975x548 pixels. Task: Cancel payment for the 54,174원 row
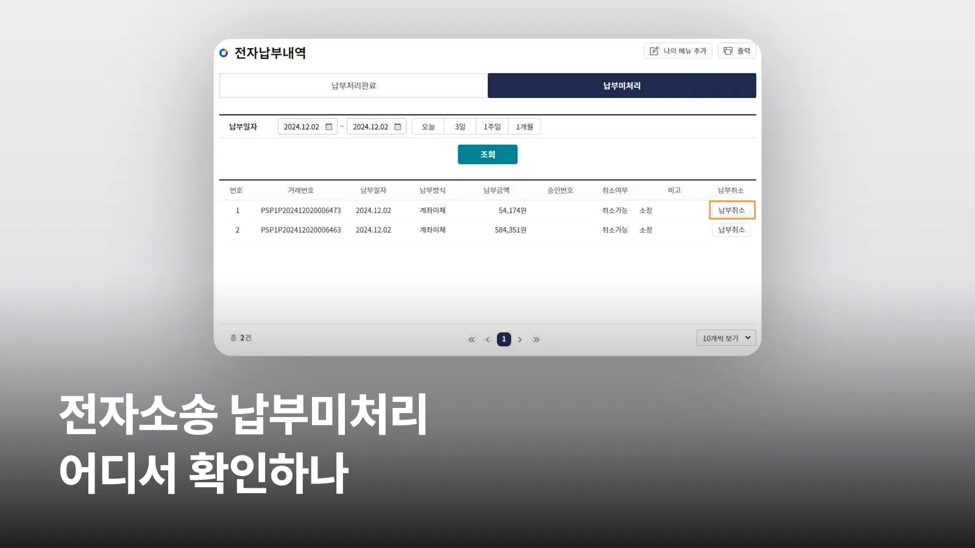pos(732,210)
